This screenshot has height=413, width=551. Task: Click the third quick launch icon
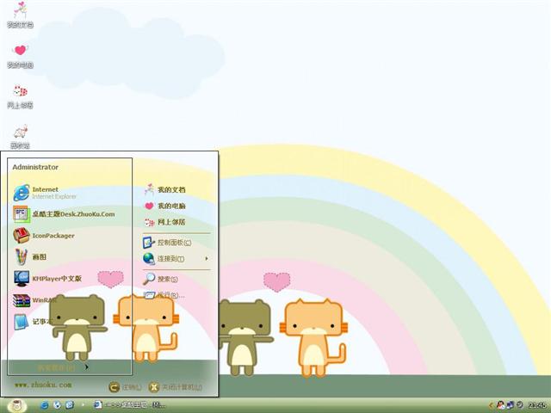[70, 405]
